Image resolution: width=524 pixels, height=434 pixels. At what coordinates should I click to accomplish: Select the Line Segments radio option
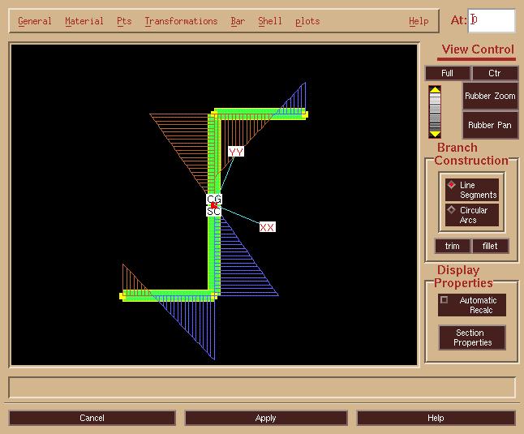pyautogui.click(x=452, y=185)
